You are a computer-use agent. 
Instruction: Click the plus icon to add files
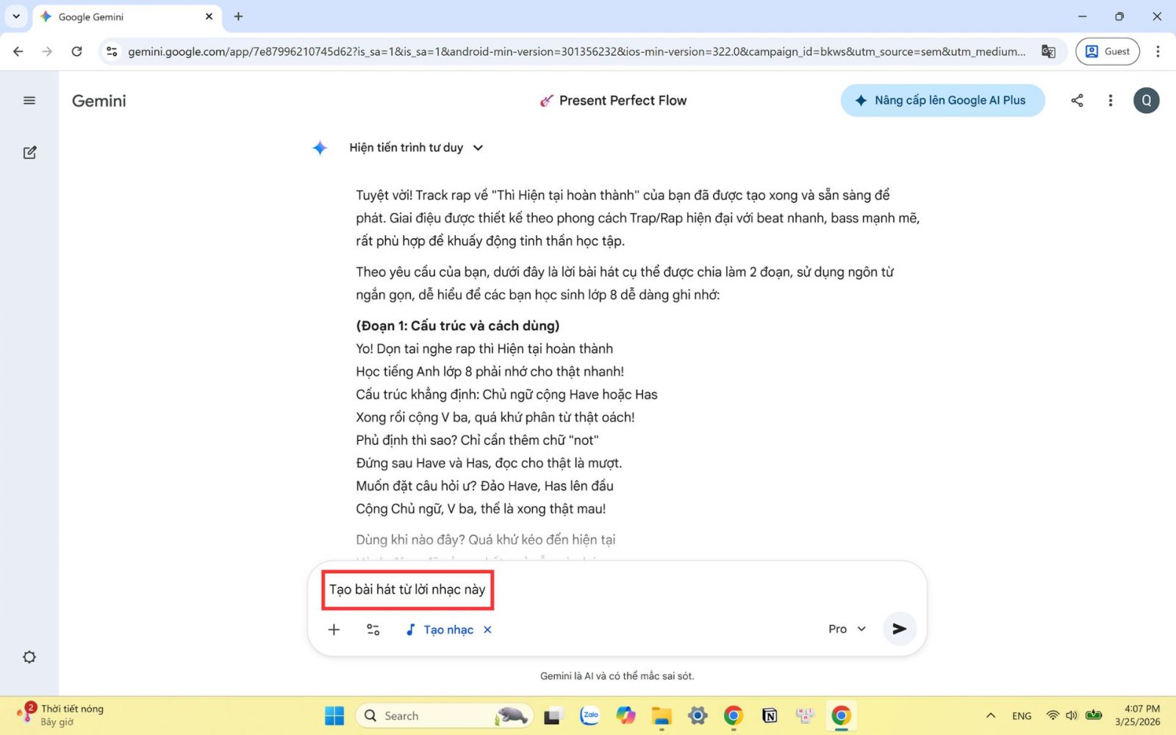tap(334, 630)
